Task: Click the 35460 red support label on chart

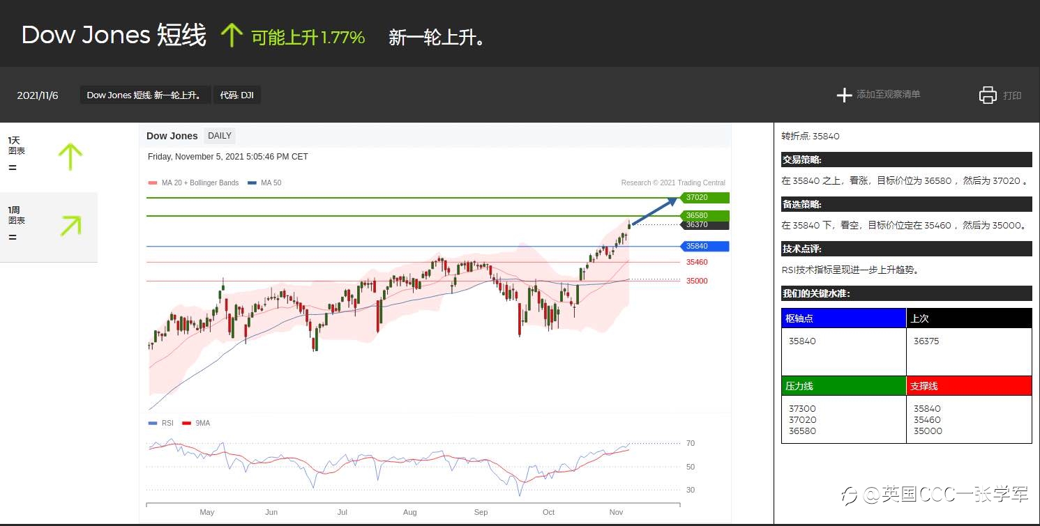Action: [697, 263]
